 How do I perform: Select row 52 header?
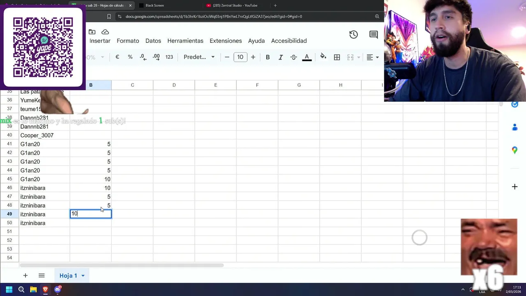[x=9, y=240]
